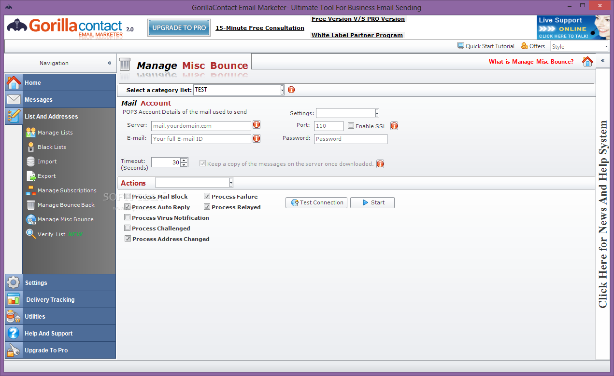Screen dimensions: 614x376
Task: Click the Settings gear icon
Action: 14,282
